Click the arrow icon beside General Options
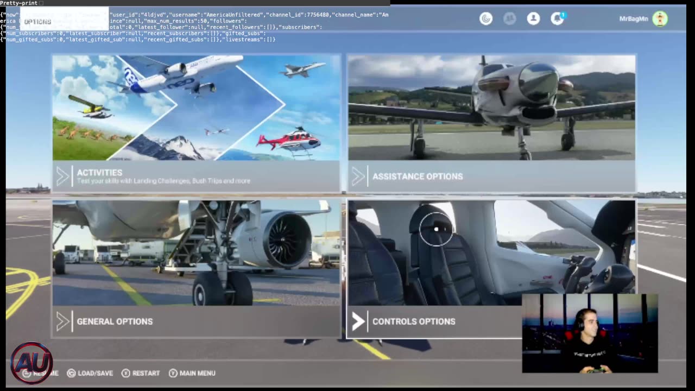 (x=63, y=321)
